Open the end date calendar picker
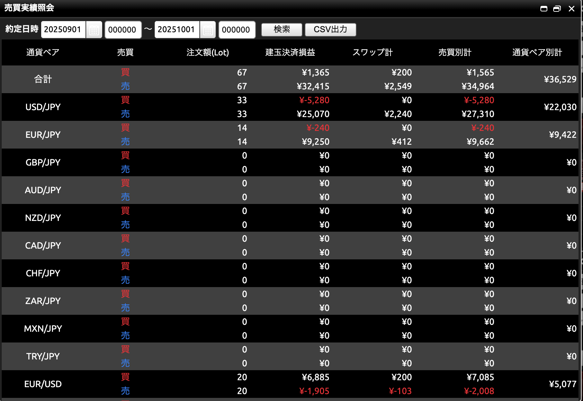 [x=208, y=30]
